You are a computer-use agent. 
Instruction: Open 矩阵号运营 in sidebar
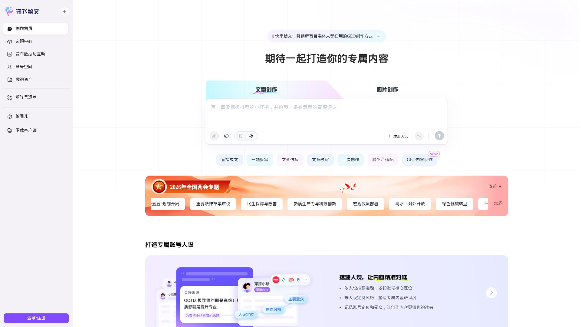(26, 97)
